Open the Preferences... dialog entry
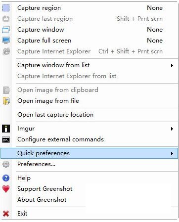The height and width of the screenshot is (222, 179). click(x=36, y=164)
